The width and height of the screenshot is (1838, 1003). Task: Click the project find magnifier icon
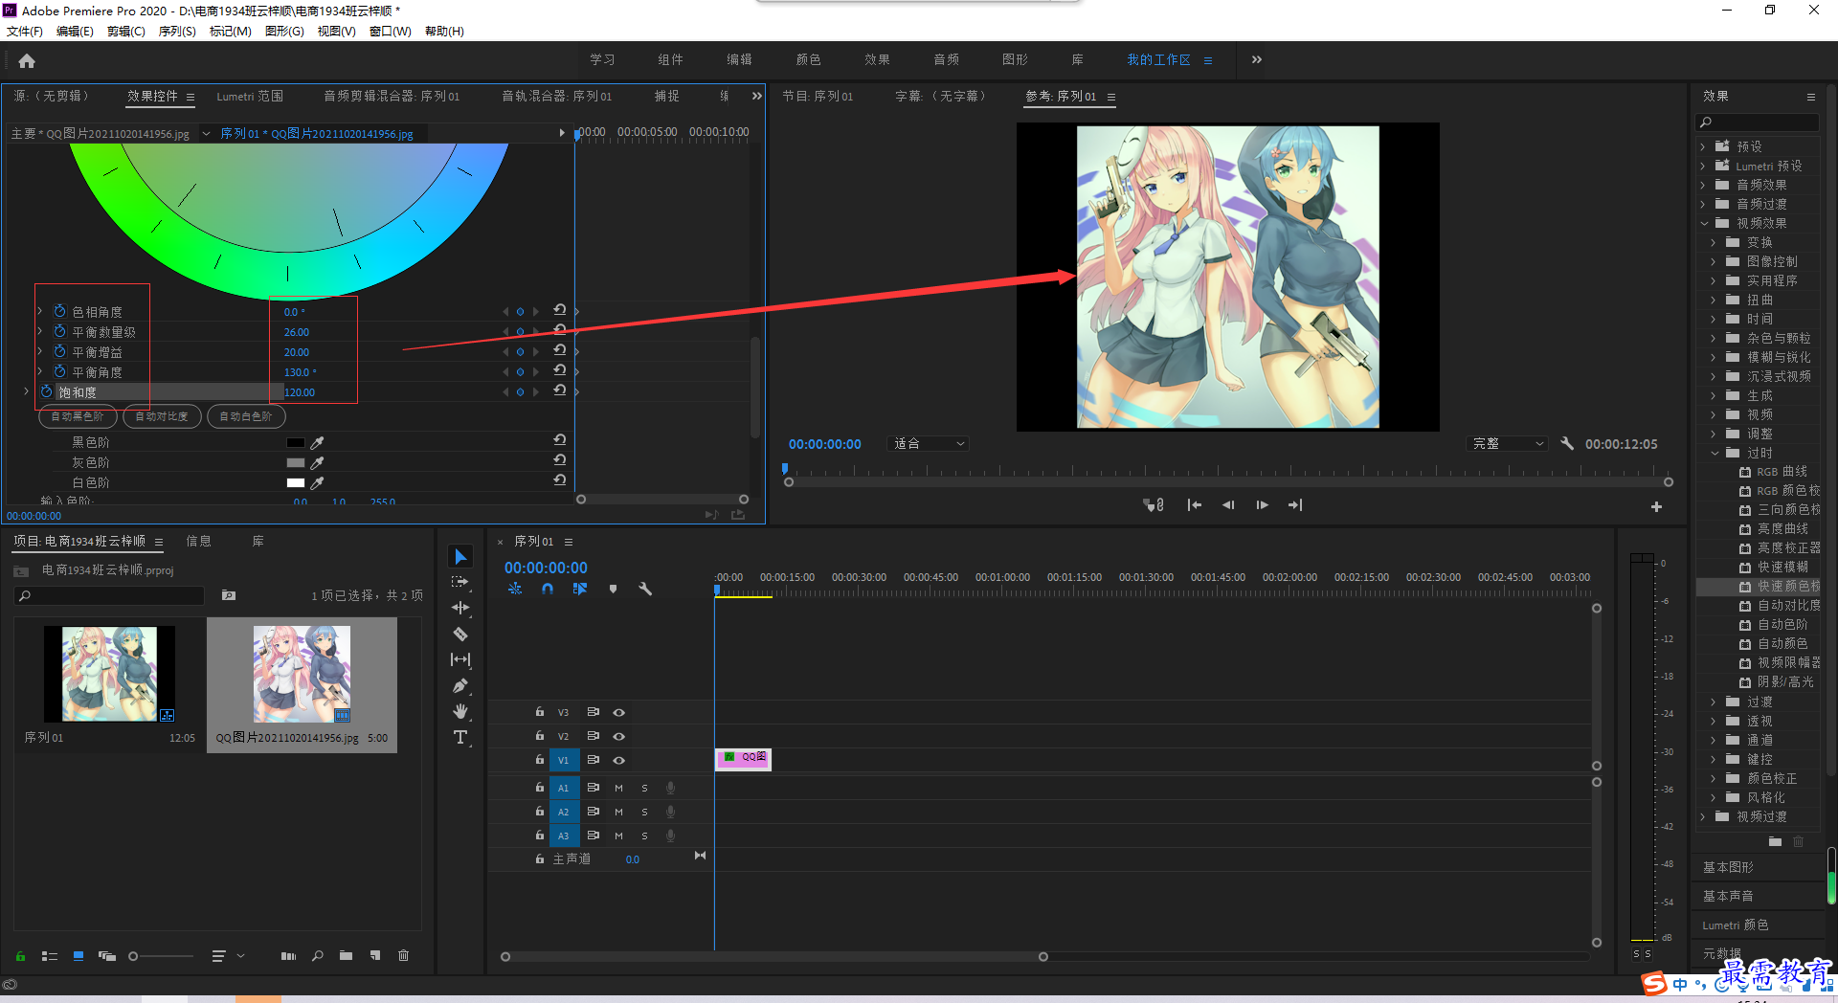[x=318, y=955]
